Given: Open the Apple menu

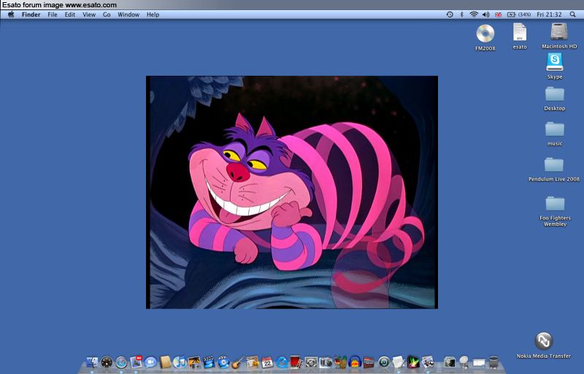Looking at the screenshot, I should 11,15.
